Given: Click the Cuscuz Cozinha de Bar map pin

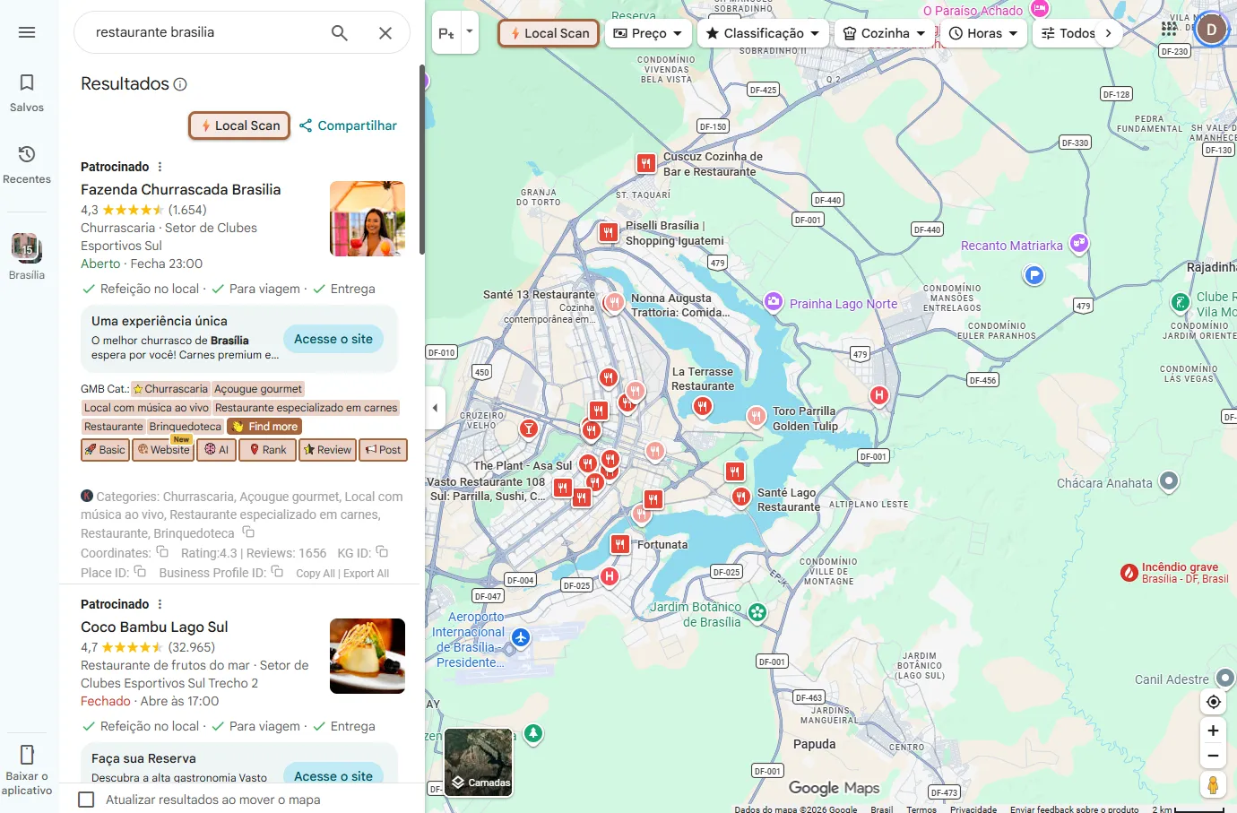Looking at the screenshot, I should (x=645, y=163).
